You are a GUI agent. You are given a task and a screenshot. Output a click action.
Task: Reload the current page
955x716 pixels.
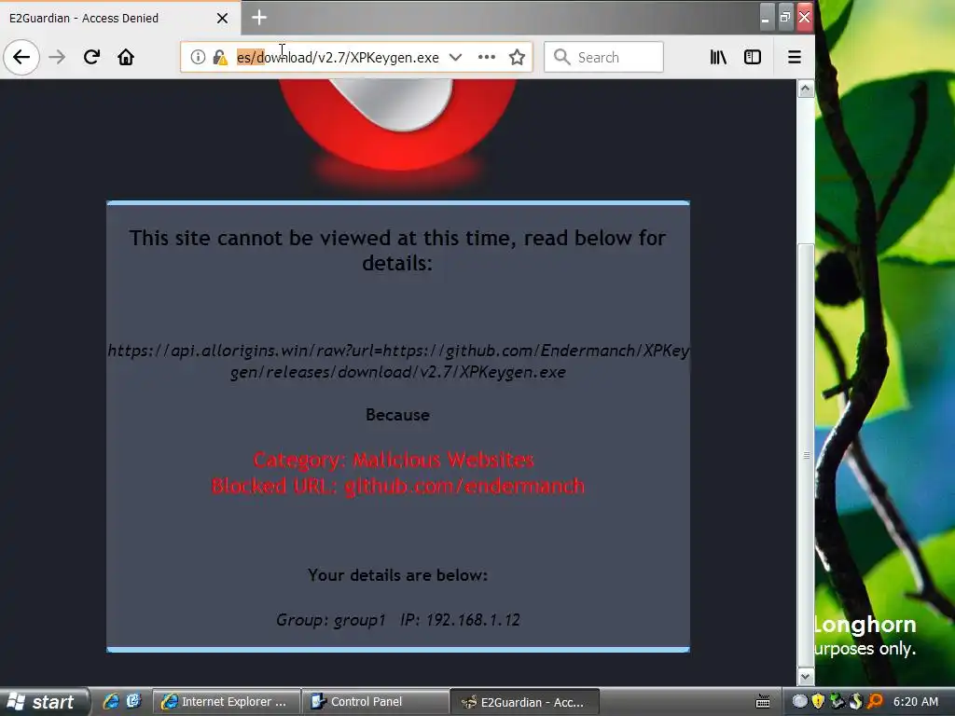point(92,57)
